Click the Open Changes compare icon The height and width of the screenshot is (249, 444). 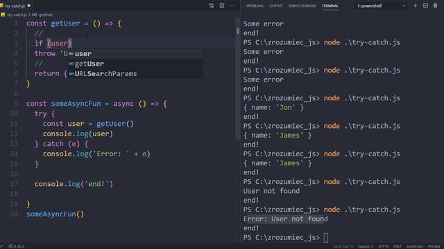click(212, 6)
